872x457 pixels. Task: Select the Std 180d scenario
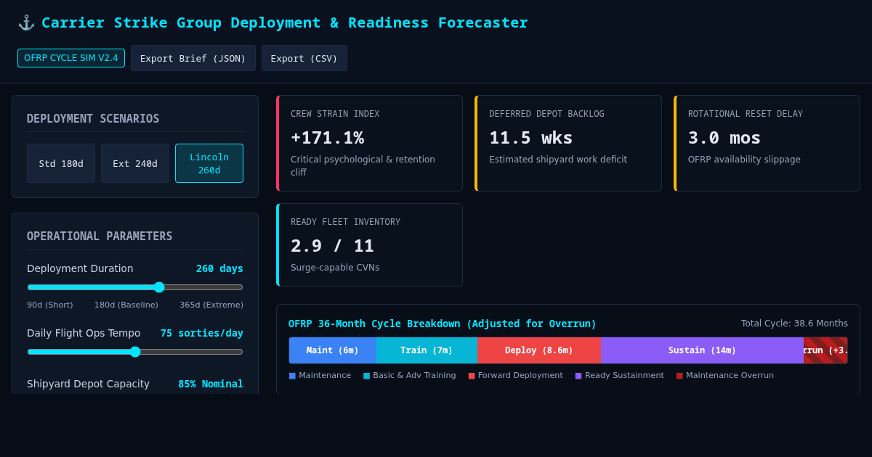(61, 163)
